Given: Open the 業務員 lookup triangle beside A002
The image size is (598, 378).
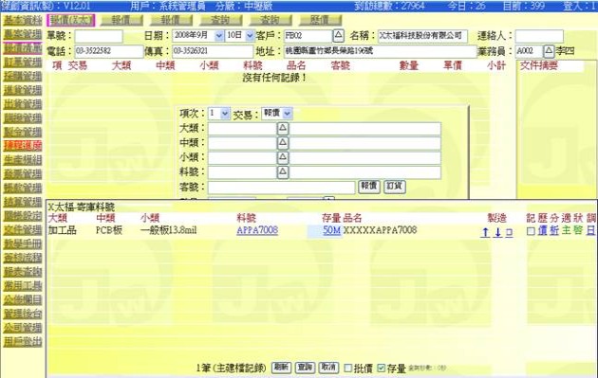Looking at the screenshot, I should coord(548,50).
